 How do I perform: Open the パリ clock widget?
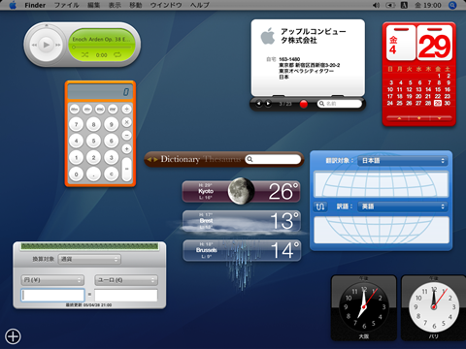pyautogui.click(x=434, y=307)
